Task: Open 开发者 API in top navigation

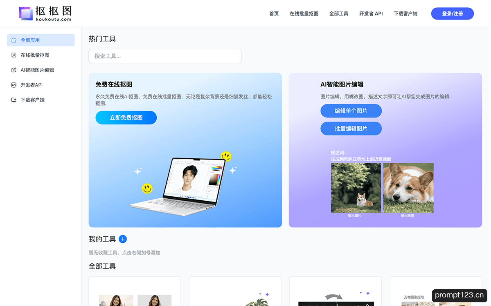Action: [x=371, y=13]
